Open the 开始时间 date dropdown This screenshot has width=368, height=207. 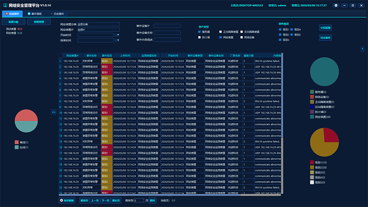pyautogui.click(x=118, y=35)
